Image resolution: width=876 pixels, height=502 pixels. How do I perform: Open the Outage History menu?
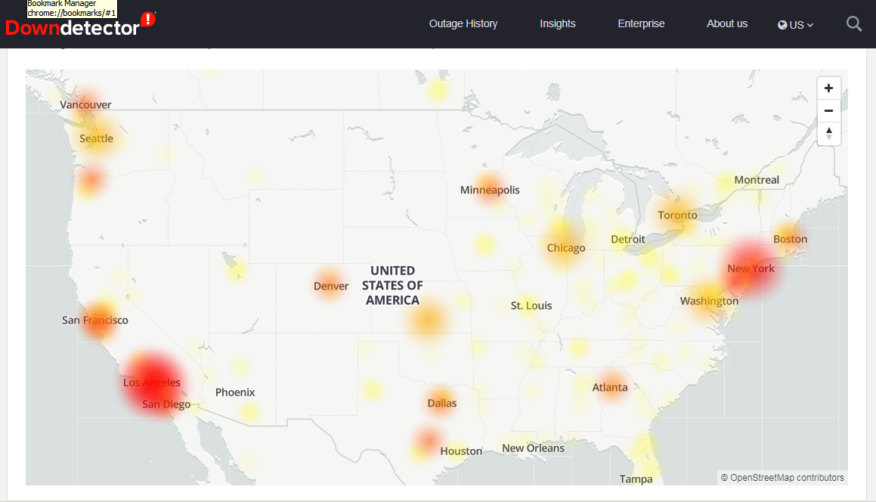(x=463, y=23)
